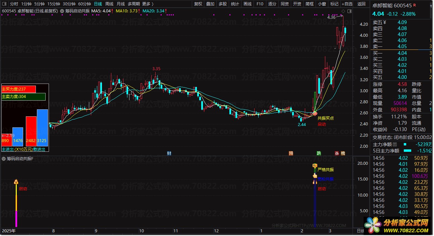Click the 同资 button
434x236 pixels.
point(285,4)
